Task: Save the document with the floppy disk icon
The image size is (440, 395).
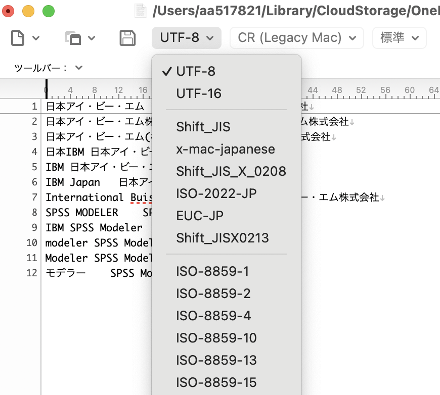Action: [128, 38]
